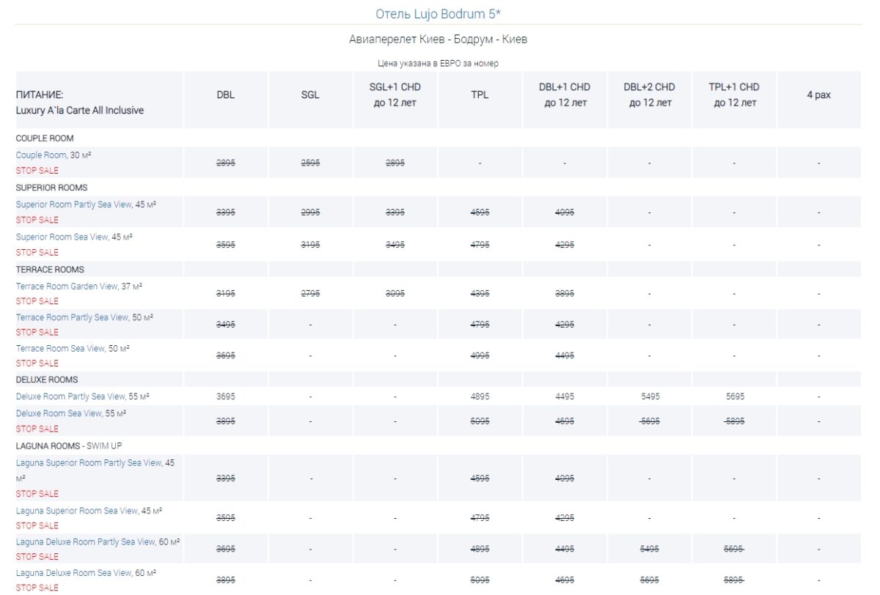The height and width of the screenshot is (595, 880).
Task: Click the STOP SALE label under Terrace Room Garden View
Action: point(37,301)
